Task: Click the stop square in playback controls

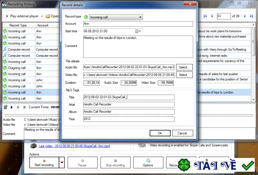Action: [x=25, y=107]
